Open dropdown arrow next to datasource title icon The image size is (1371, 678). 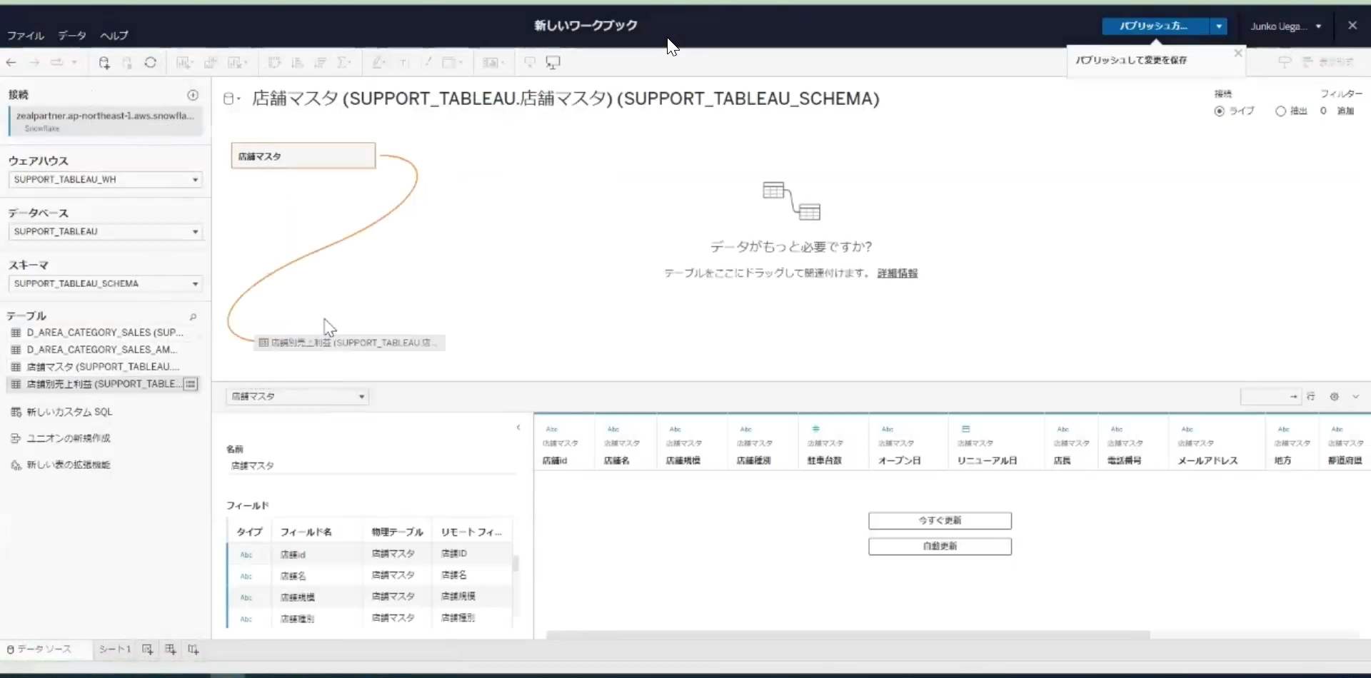238,99
